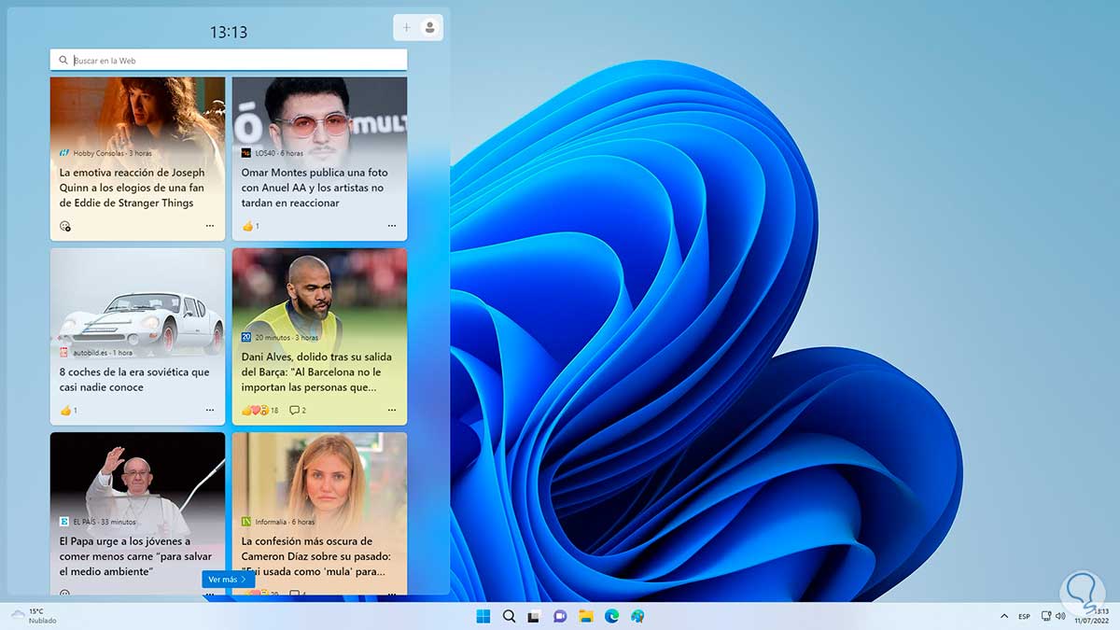Click the LOS40 source logo

(246, 153)
